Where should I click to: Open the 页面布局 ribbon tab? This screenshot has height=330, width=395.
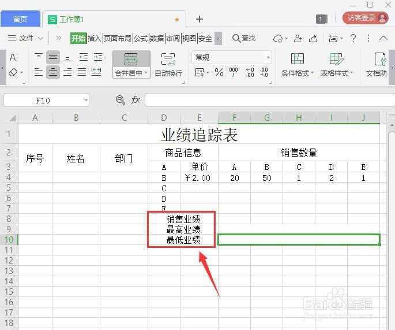coord(118,38)
